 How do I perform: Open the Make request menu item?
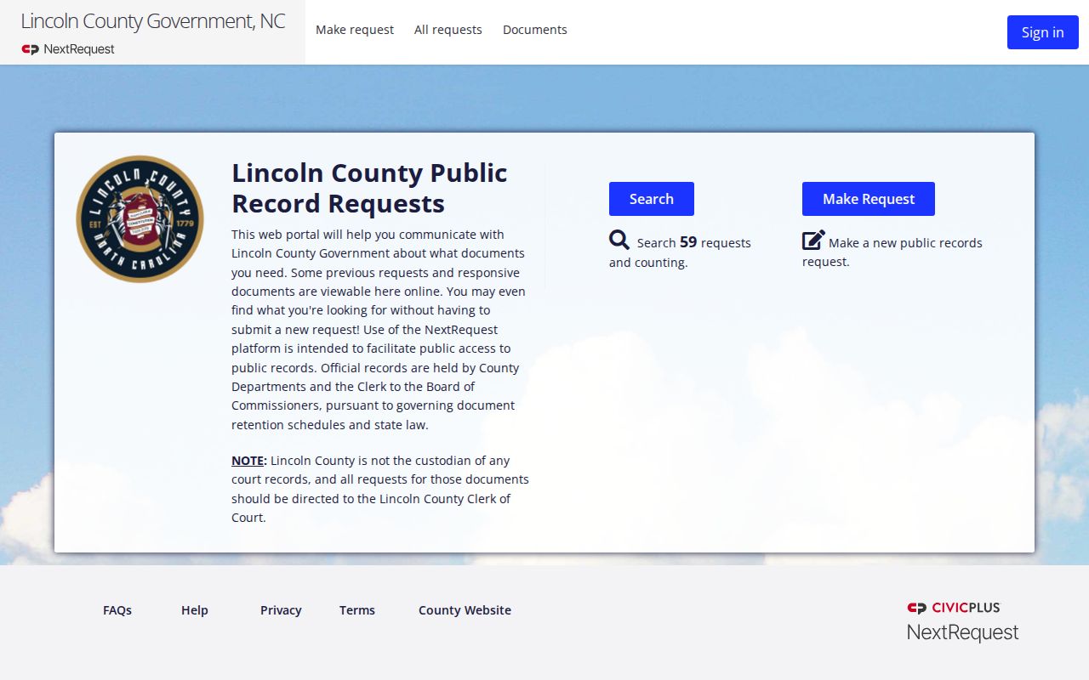pos(355,30)
